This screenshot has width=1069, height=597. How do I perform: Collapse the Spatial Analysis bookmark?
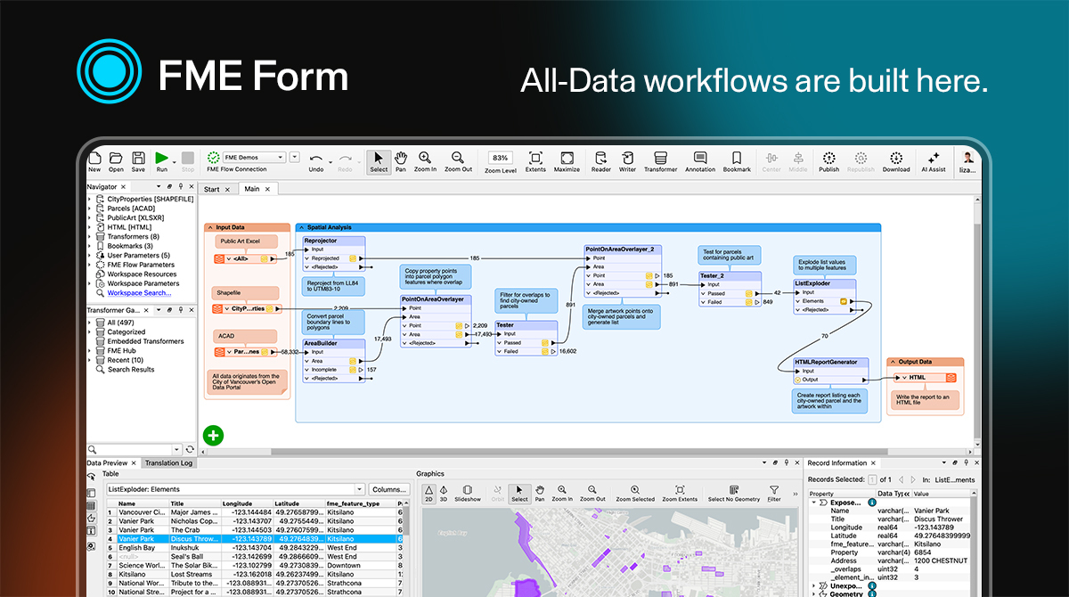[302, 227]
